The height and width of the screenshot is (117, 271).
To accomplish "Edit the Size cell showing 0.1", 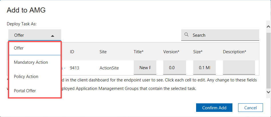I will [x=204, y=68].
